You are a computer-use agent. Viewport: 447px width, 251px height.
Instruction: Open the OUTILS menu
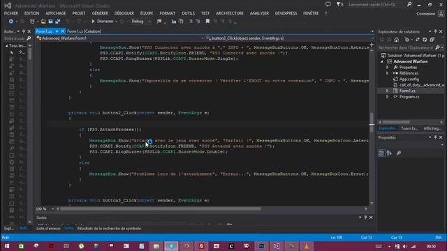coord(188,13)
